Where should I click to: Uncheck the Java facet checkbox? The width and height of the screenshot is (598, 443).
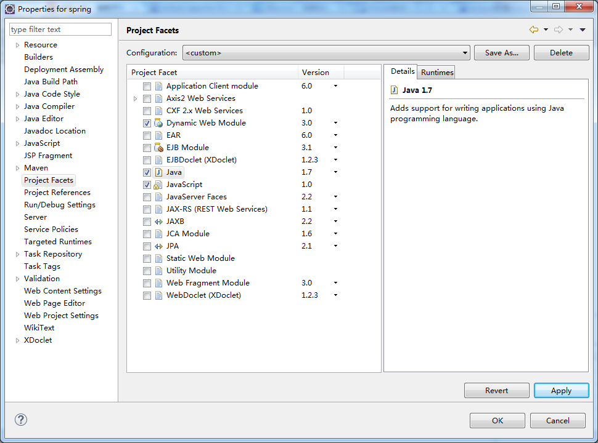[x=147, y=172]
